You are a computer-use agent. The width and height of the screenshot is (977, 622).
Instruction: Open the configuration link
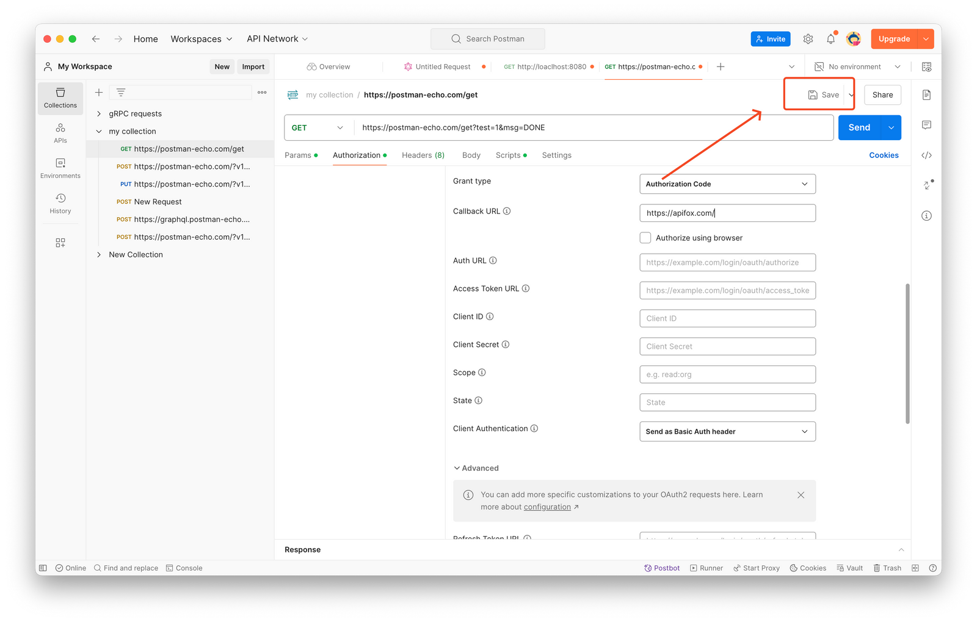tap(547, 507)
